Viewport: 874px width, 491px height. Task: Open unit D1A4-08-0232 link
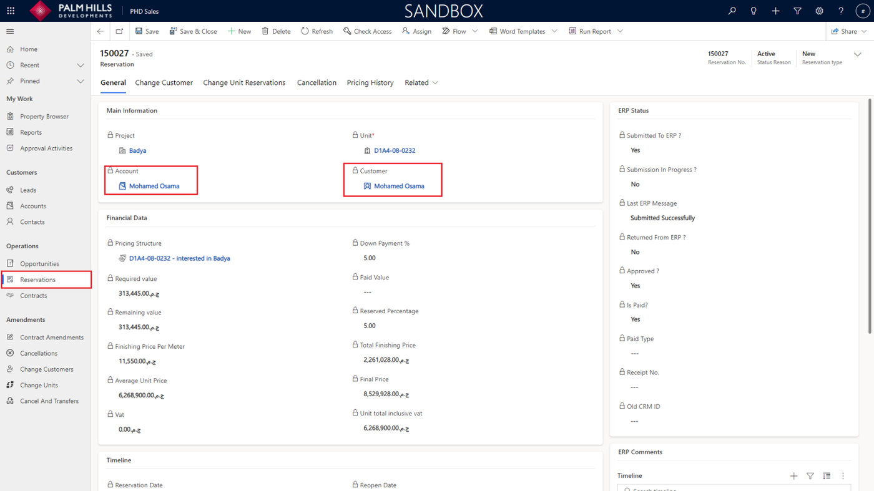(395, 150)
